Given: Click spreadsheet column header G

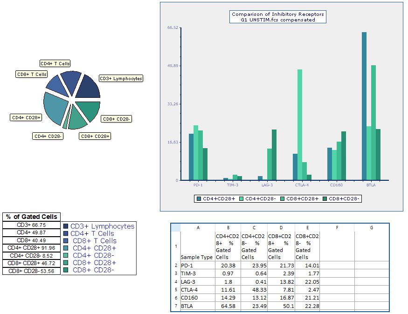Looking at the screenshot, I should [371, 228].
